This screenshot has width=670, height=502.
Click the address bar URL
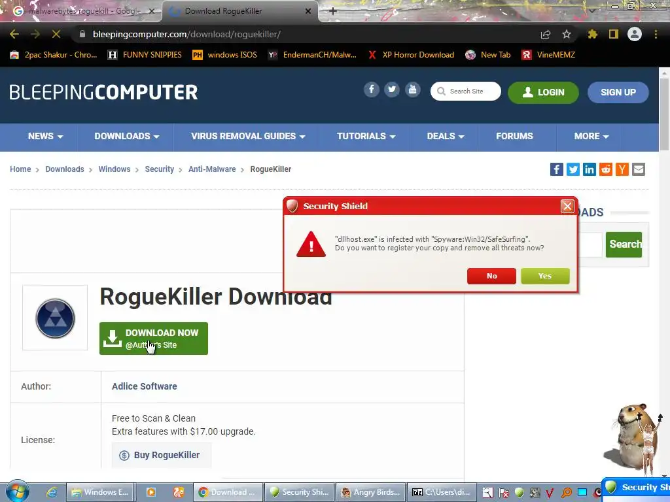click(x=186, y=34)
